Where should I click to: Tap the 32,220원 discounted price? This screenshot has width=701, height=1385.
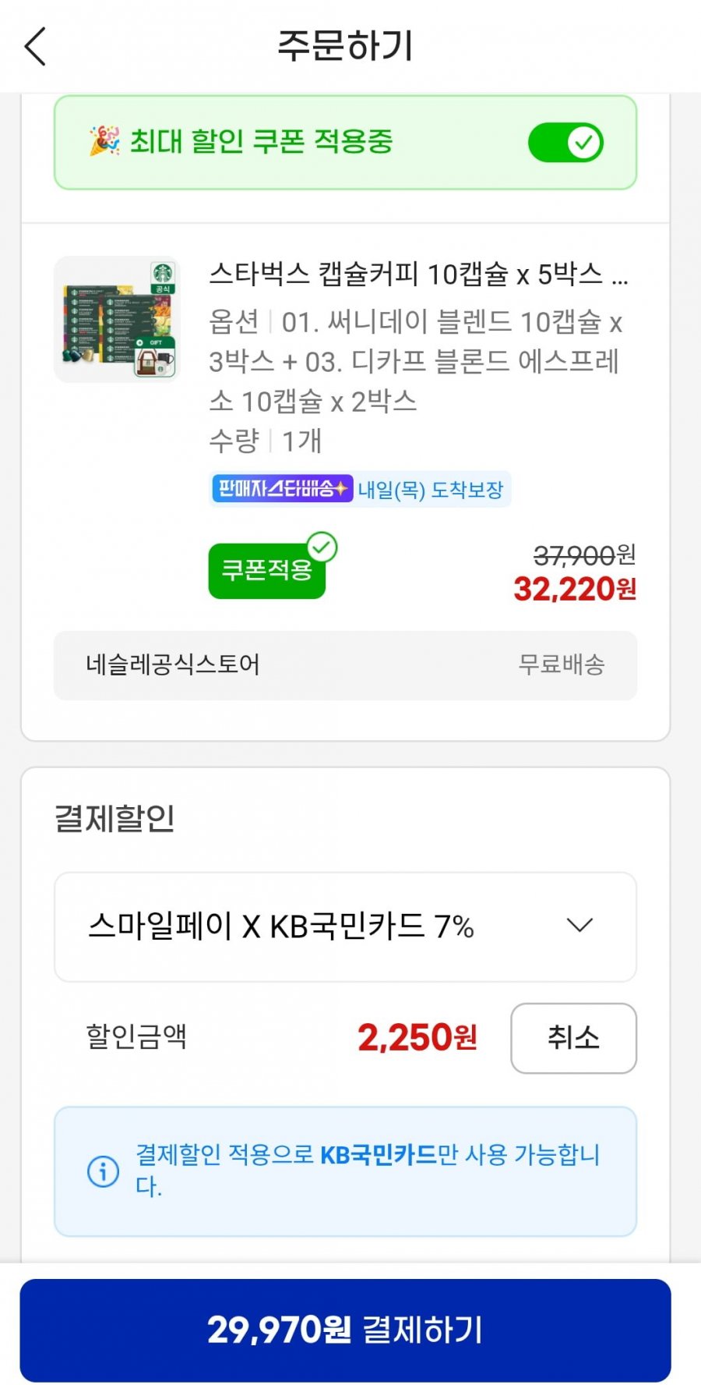click(574, 590)
